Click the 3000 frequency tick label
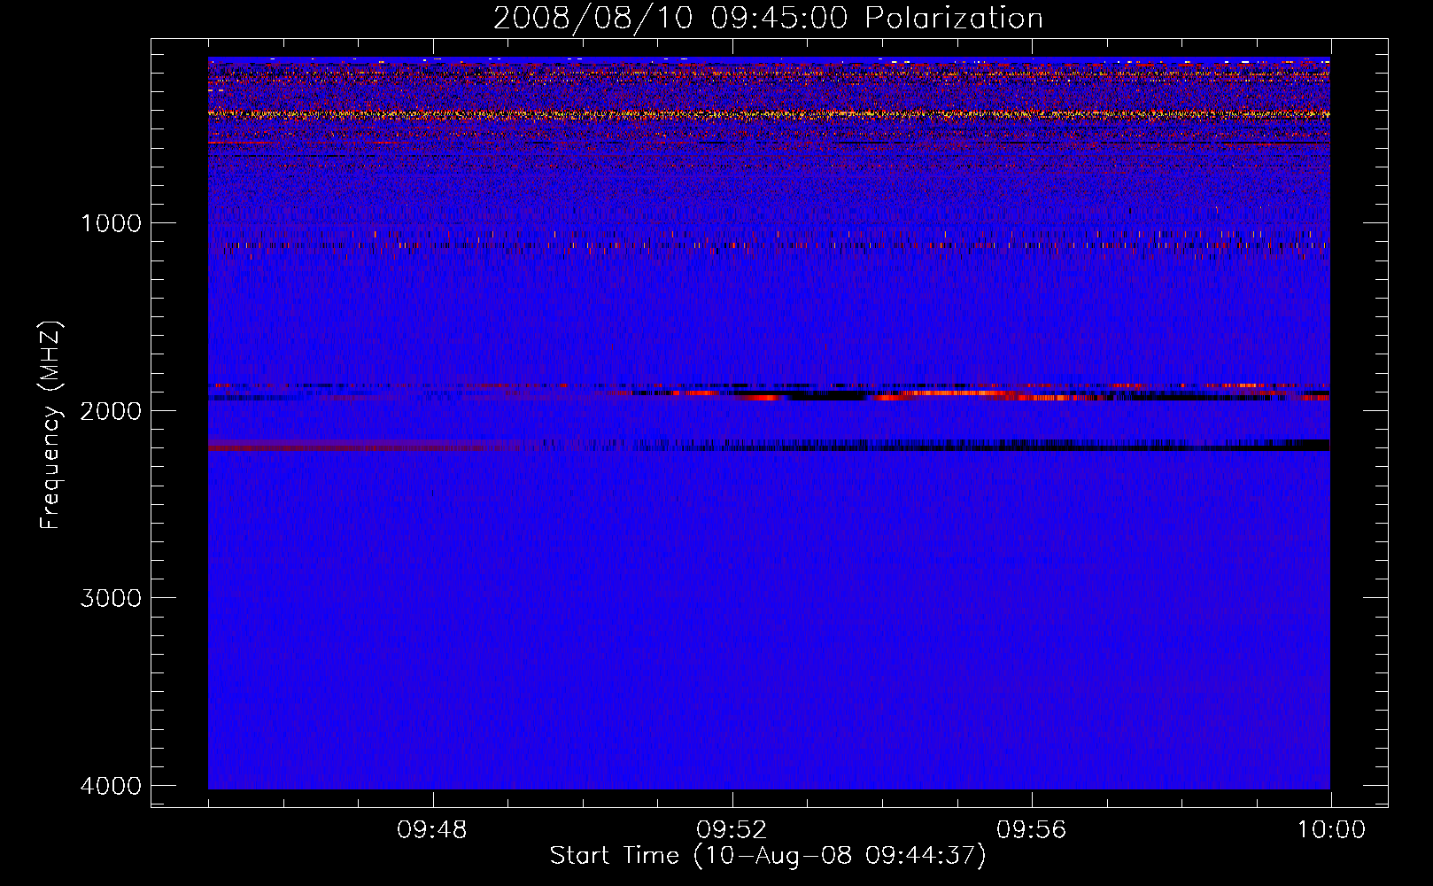This screenshot has width=1433, height=886. (111, 598)
